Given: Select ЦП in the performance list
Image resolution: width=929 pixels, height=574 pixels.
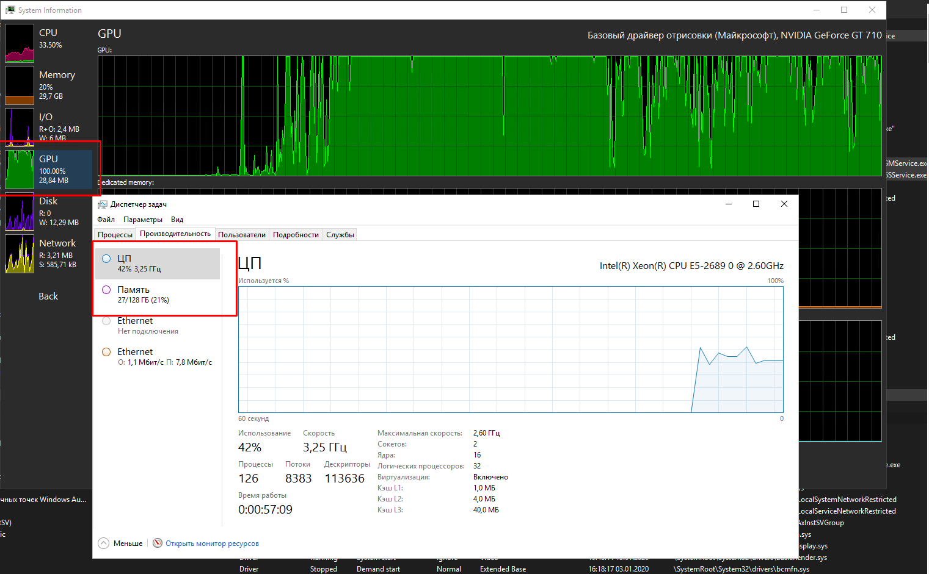Looking at the screenshot, I should tap(158, 264).
